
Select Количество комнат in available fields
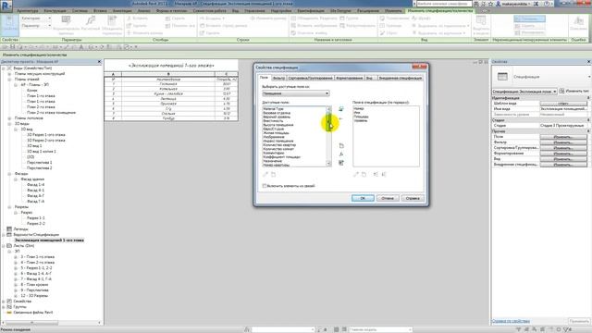(x=278, y=149)
